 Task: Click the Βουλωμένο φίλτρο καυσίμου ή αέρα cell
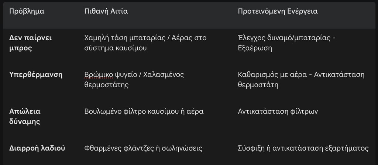tap(144, 111)
